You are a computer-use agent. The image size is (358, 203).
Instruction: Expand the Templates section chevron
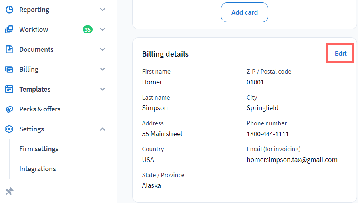tap(103, 89)
